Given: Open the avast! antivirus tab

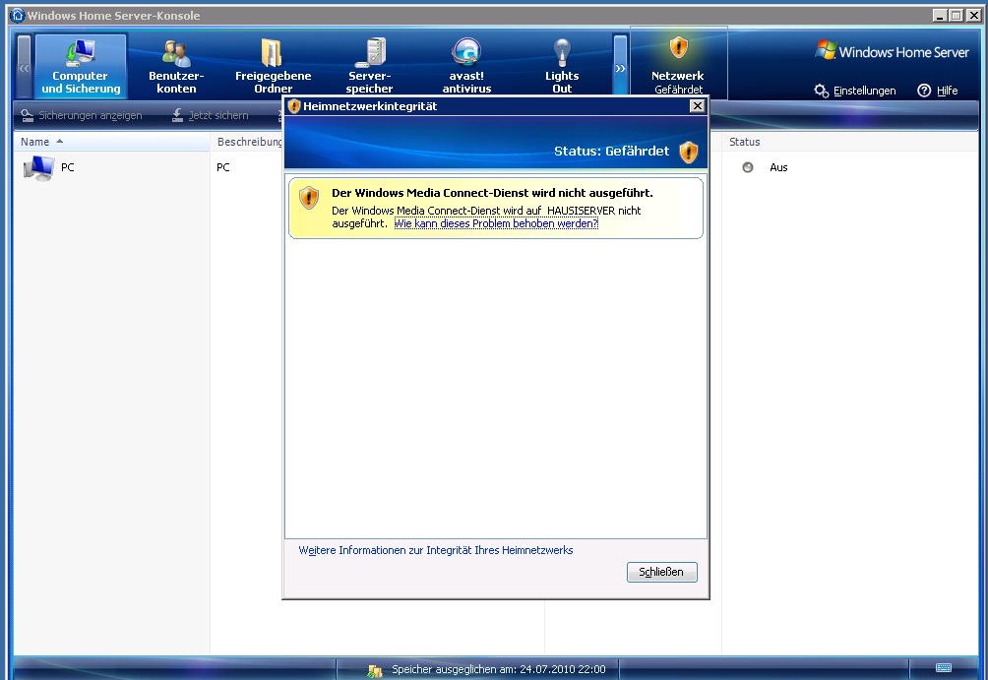Looking at the screenshot, I should tap(466, 66).
